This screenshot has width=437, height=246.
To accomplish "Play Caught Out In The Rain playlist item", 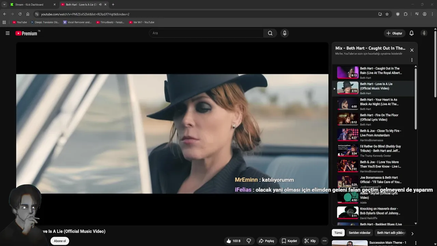I will 373,73.
